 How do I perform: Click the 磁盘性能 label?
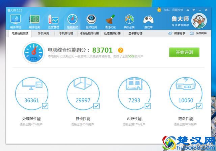point(186,119)
